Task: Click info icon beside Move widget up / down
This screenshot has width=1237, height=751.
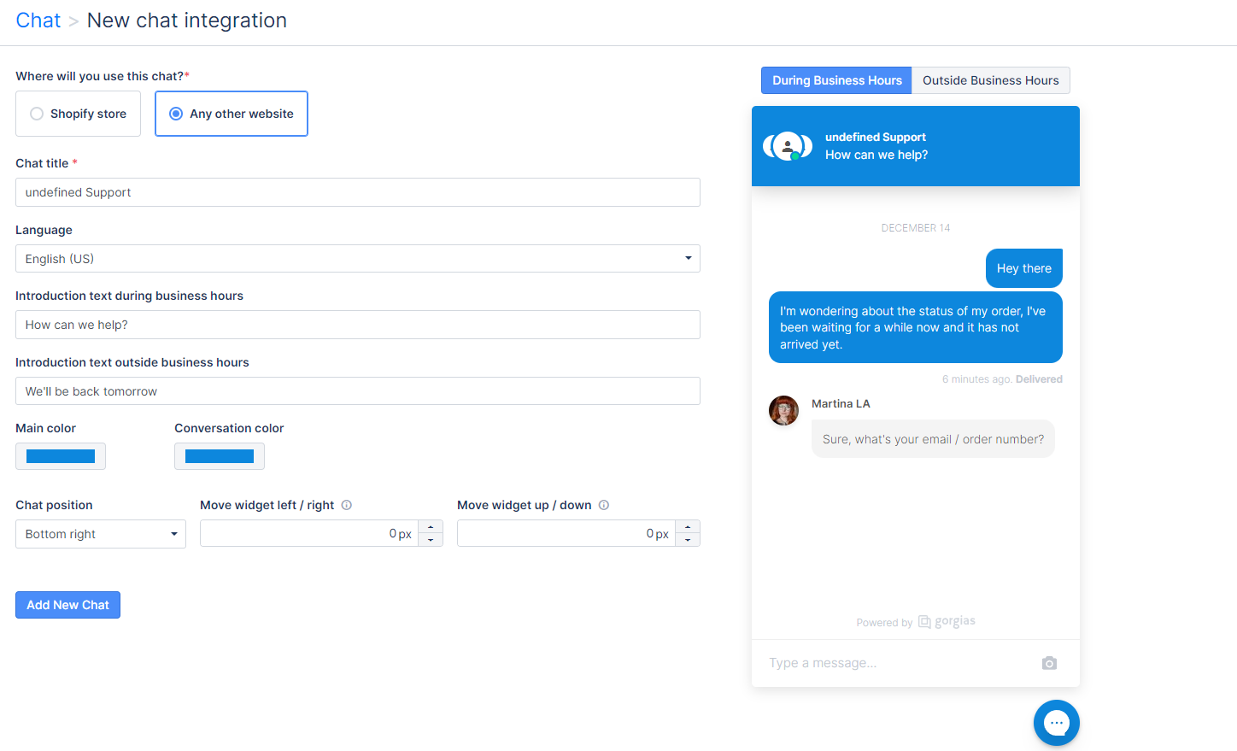Action: 604,505
